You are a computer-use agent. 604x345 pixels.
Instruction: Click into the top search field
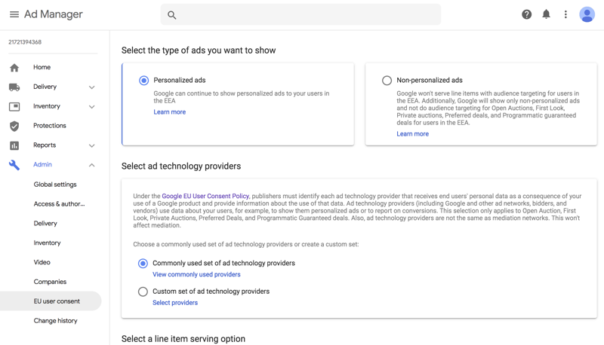pos(300,14)
